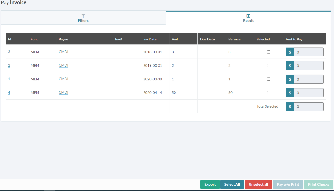Open CMDI payee in 2019-03-31 row

coord(64,65)
